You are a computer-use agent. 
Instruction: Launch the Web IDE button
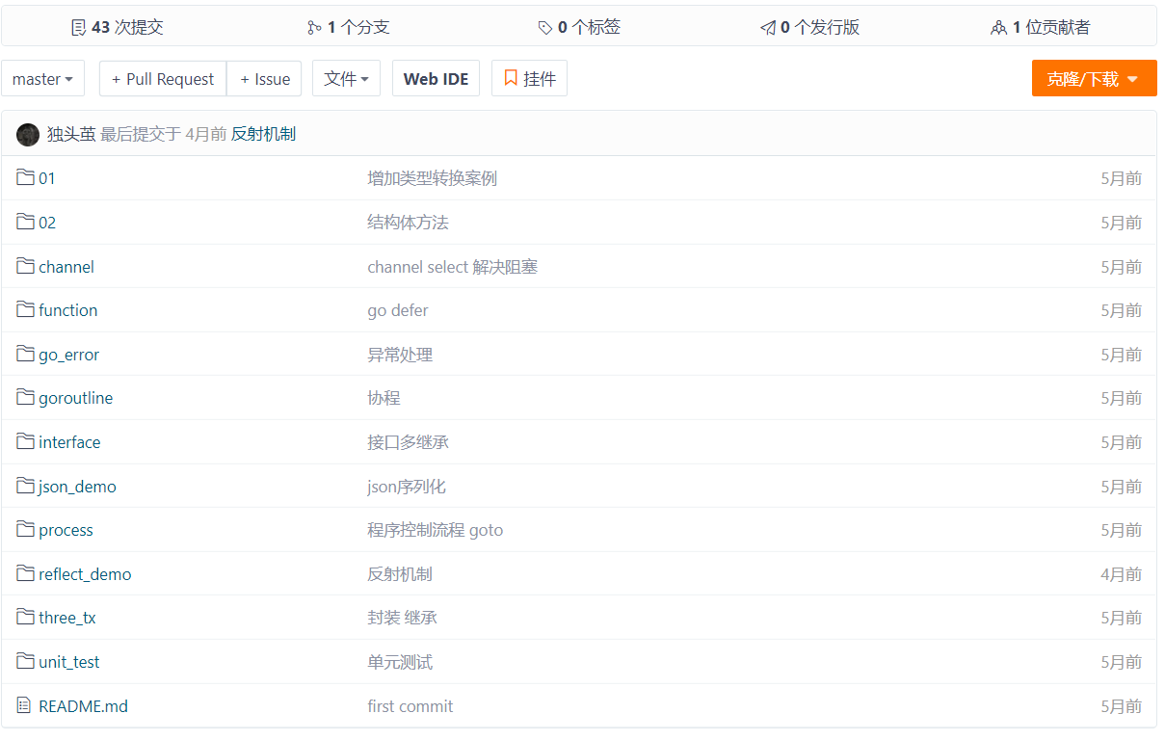(436, 79)
